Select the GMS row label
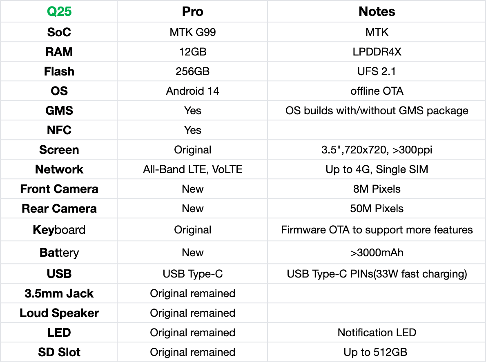The height and width of the screenshot is (362, 486). tap(59, 111)
